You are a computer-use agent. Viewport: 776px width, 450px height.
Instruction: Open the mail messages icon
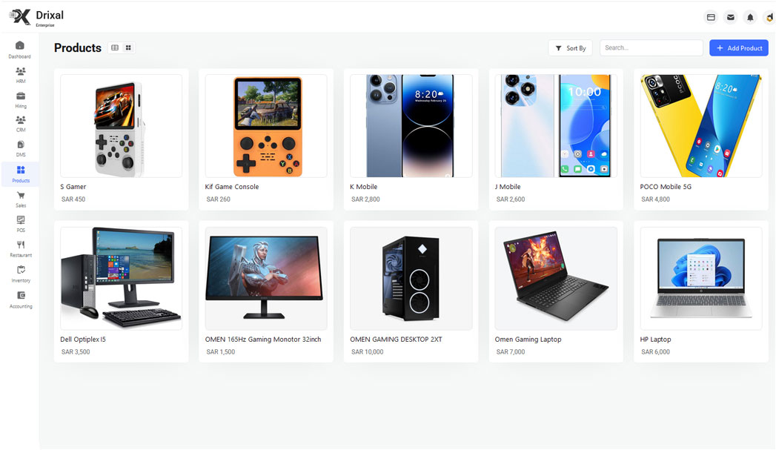731,17
